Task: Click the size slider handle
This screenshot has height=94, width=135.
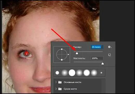Action: point(77,53)
